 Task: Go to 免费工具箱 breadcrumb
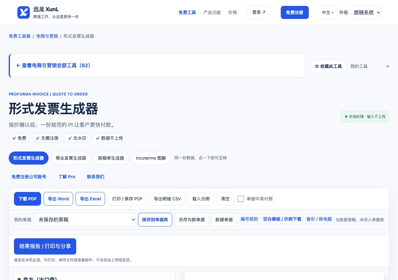coord(20,36)
